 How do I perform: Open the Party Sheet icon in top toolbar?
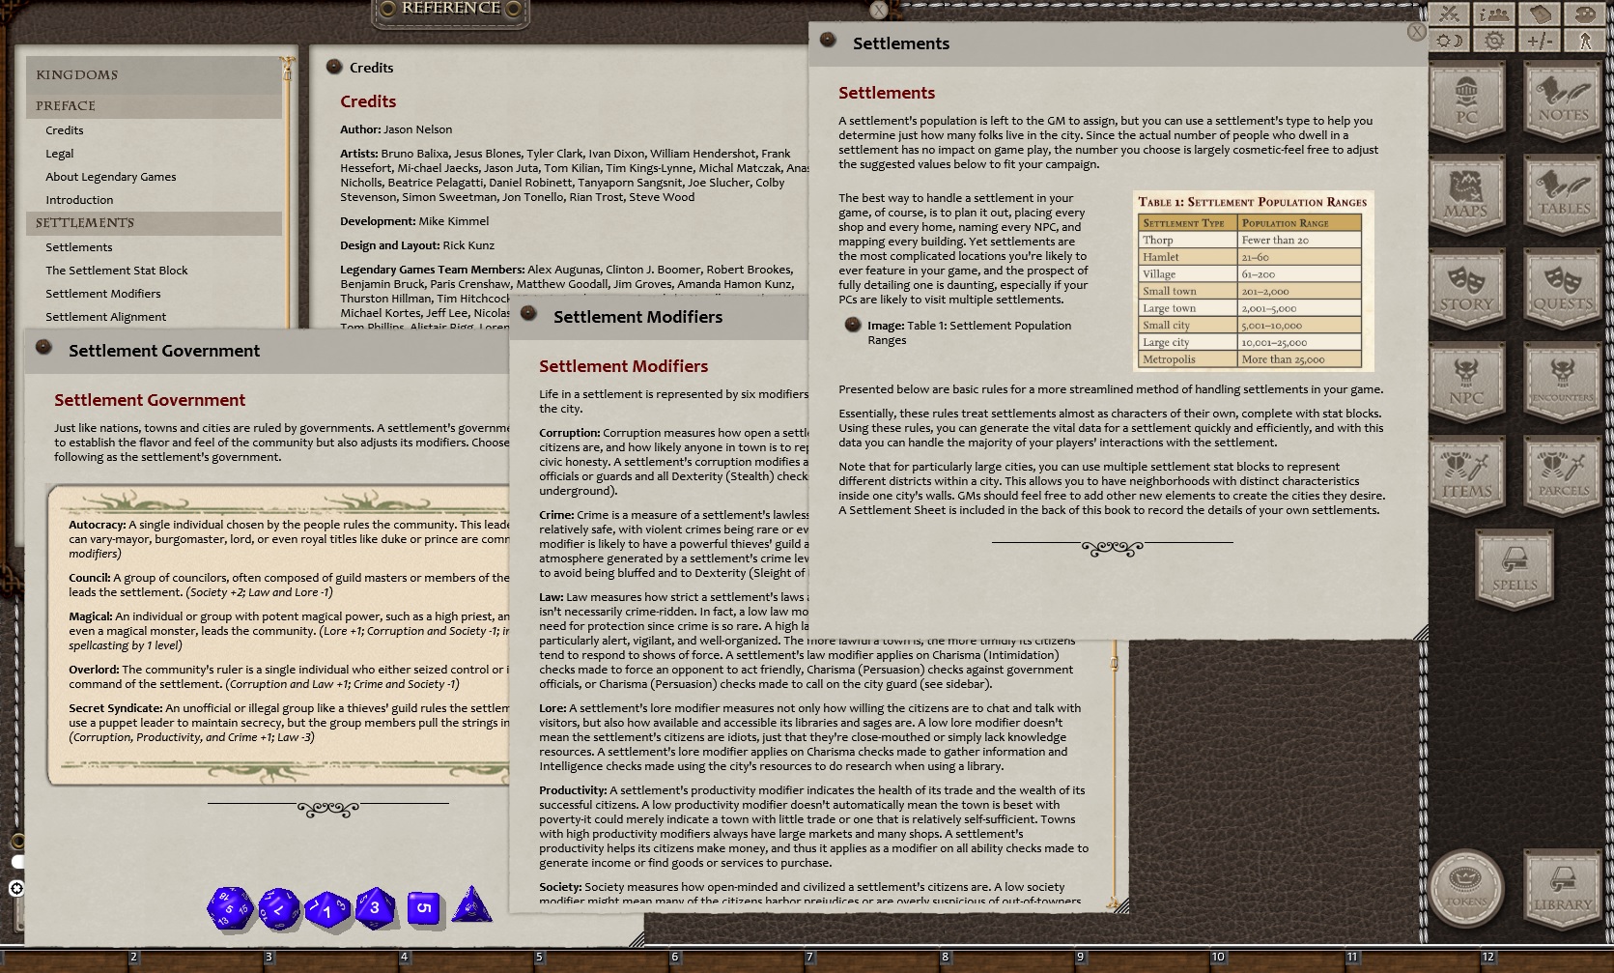[x=1495, y=14]
